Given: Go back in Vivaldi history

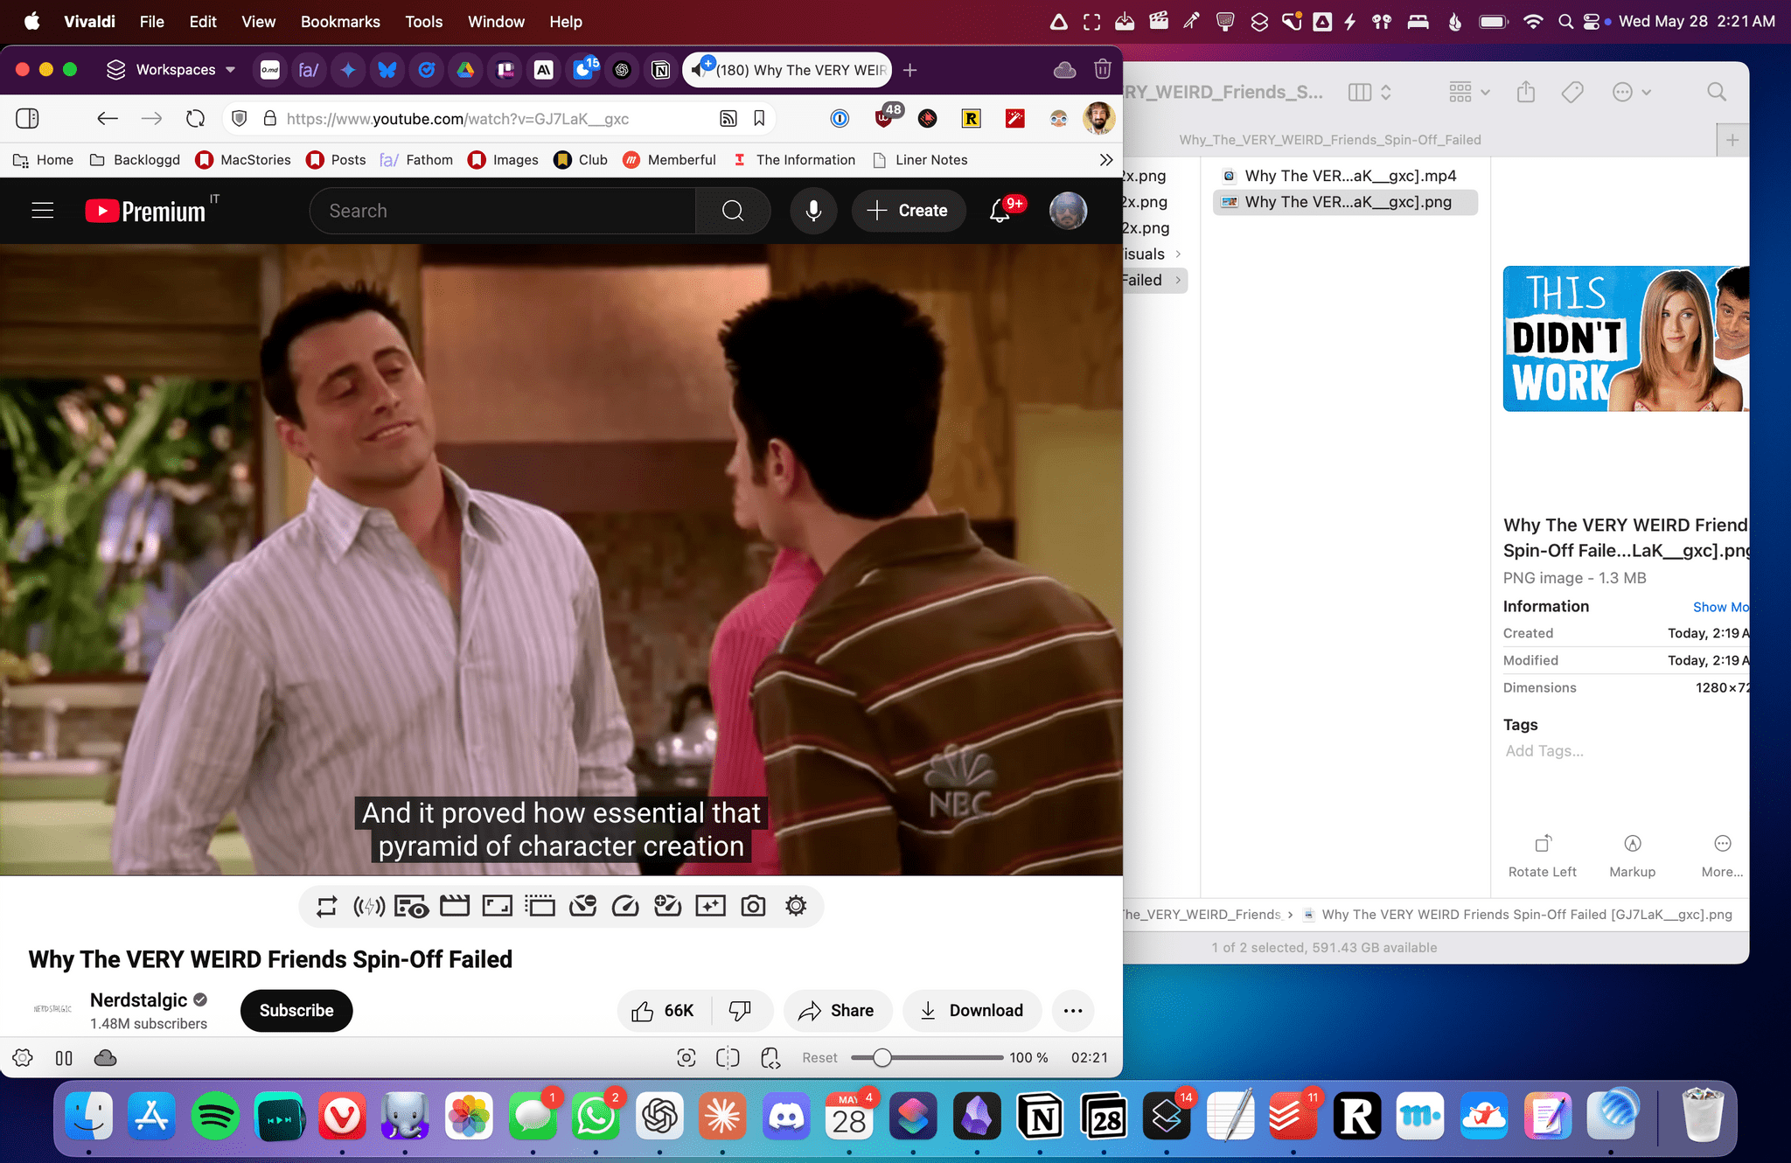Looking at the screenshot, I should (107, 119).
